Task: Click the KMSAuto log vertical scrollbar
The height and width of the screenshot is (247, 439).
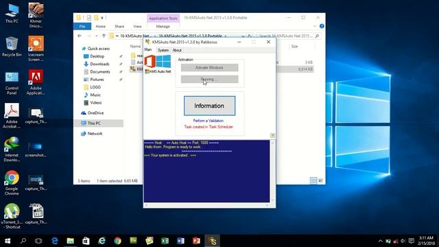Action: click(x=272, y=171)
